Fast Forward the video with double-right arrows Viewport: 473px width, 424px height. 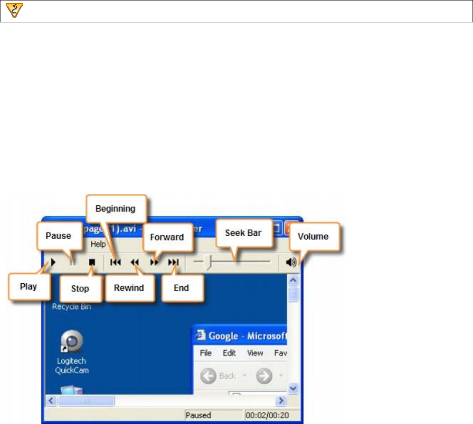[x=154, y=262]
